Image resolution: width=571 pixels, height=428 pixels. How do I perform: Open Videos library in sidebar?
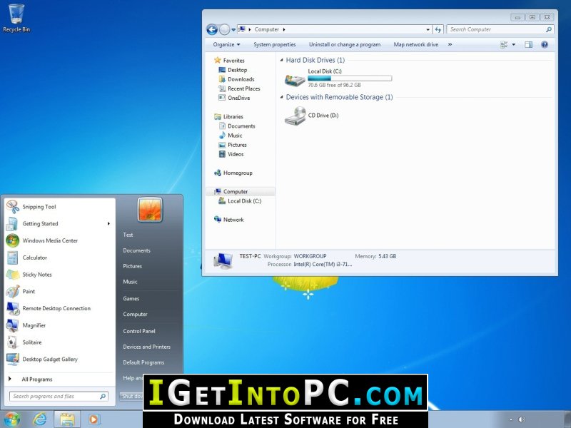coord(231,154)
